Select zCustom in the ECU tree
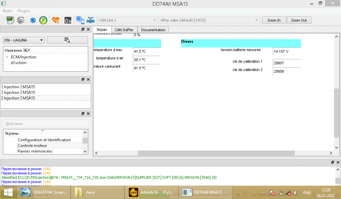 click(x=19, y=63)
